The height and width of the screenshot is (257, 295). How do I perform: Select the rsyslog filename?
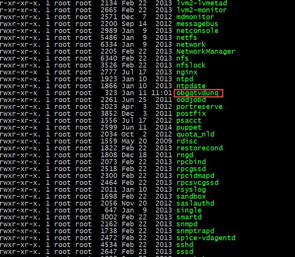[191, 189]
